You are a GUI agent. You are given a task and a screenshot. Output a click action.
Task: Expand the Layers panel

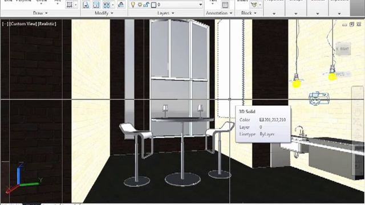(x=166, y=13)
